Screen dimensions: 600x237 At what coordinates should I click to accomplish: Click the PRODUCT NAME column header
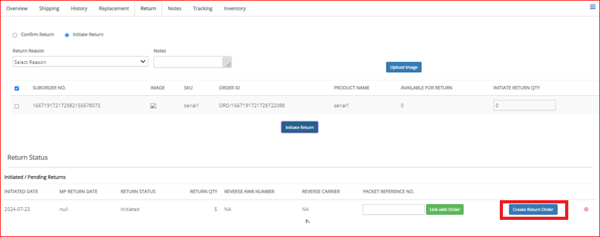[351, 88]
